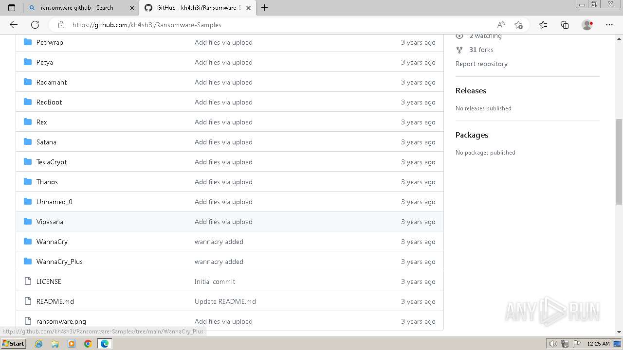Open the Vipasana folder link

[x=50, y=222]
